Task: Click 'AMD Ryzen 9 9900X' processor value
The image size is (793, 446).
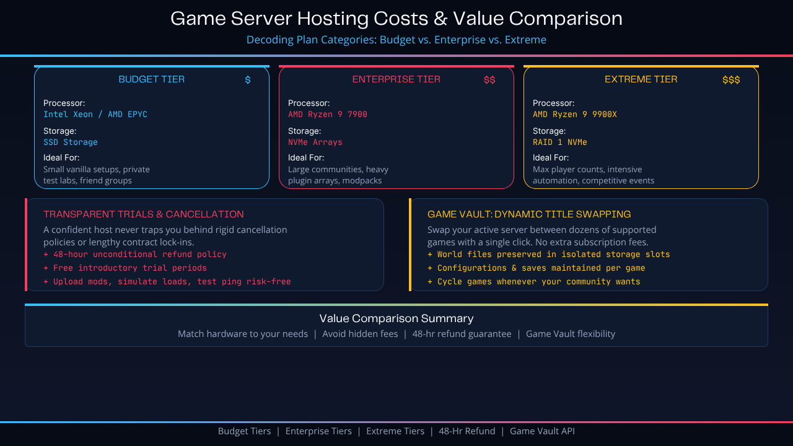Action: pyautogui.click(x=575, y=115)
